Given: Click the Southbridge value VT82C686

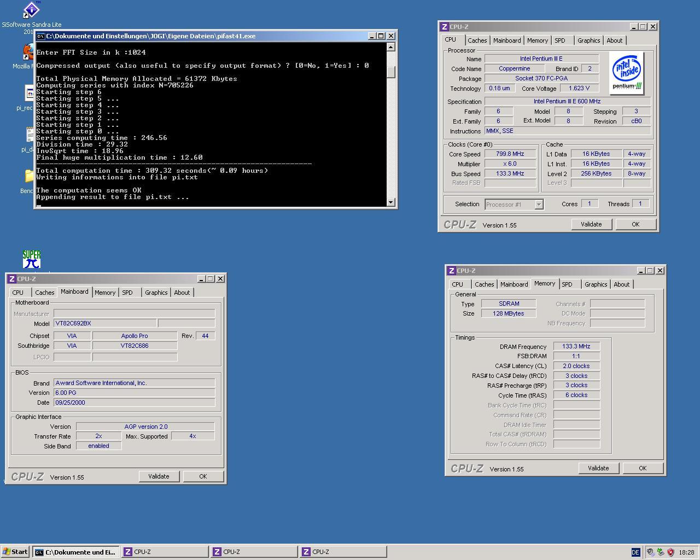Looking at the screenshot, I should (x=135, y=346).
